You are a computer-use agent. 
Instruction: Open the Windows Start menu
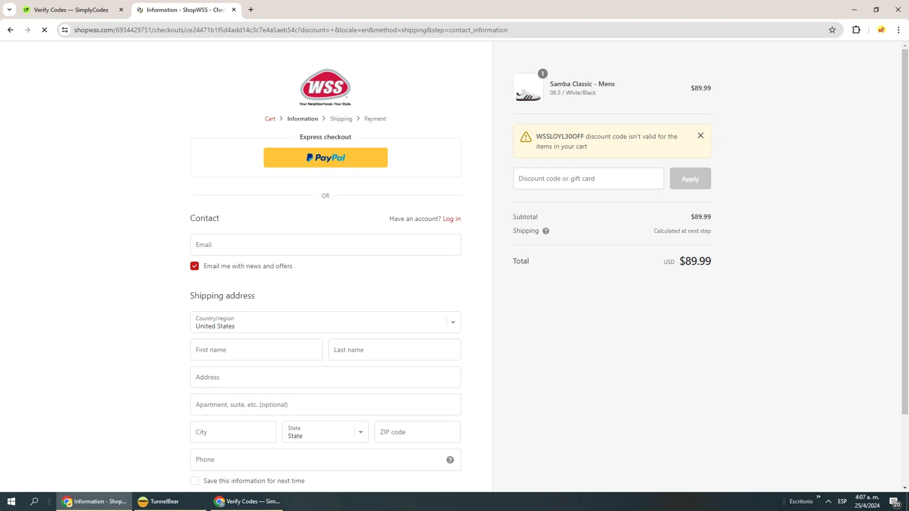[11, 501]
